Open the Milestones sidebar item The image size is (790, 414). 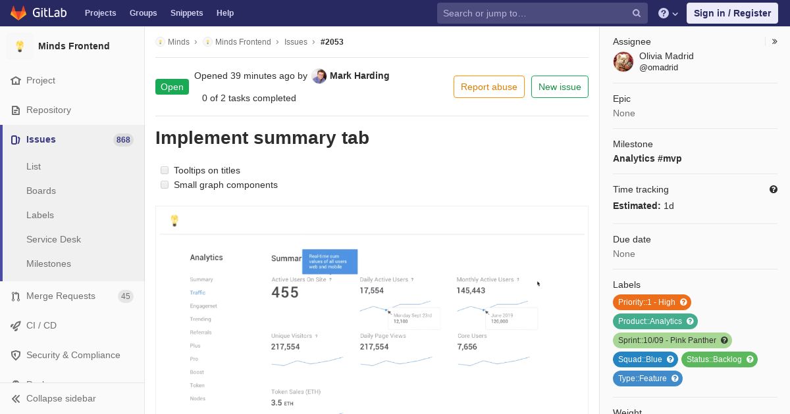49,264
